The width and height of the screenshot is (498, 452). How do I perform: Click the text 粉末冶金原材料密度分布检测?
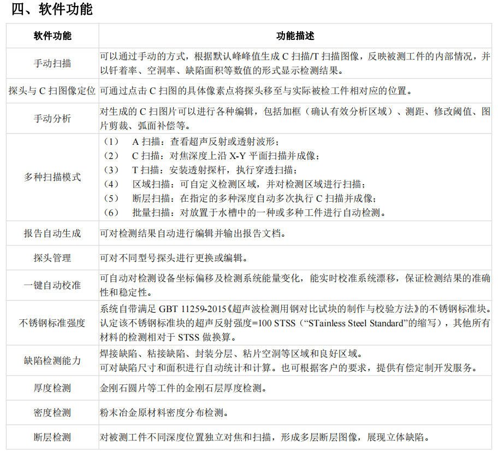164,413
